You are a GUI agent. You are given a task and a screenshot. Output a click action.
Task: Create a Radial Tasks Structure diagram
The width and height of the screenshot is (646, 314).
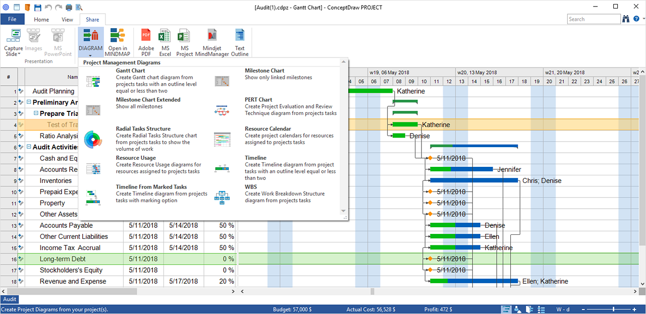tap(146, 139)
